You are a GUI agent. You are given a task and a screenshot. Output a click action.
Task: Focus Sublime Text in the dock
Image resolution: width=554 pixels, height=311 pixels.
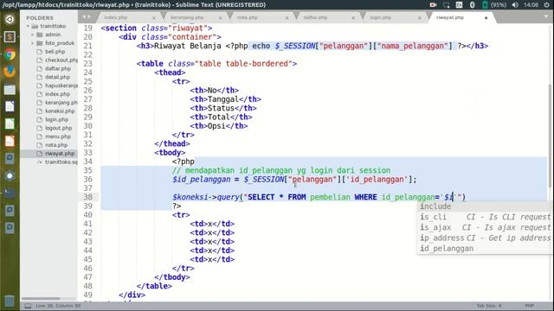click(10, 36)
